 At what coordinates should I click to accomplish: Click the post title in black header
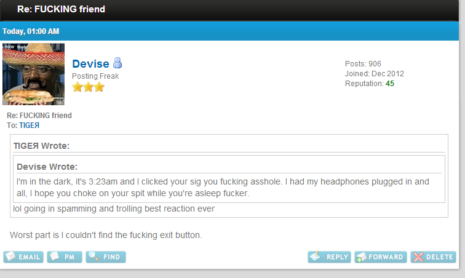click(61, 9)
